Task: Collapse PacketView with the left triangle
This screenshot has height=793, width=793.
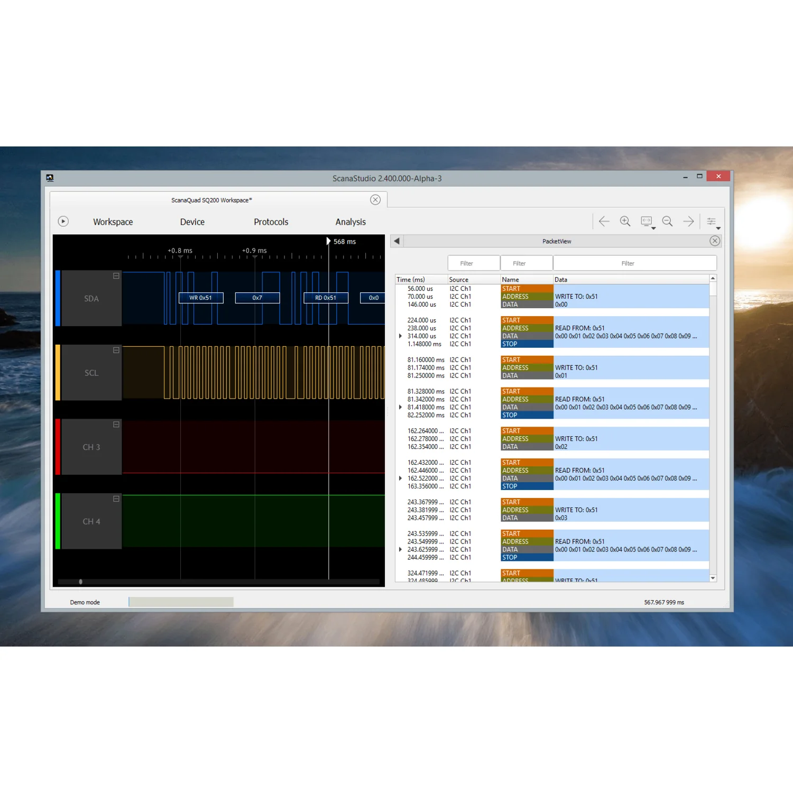Action: pos(396,241)
